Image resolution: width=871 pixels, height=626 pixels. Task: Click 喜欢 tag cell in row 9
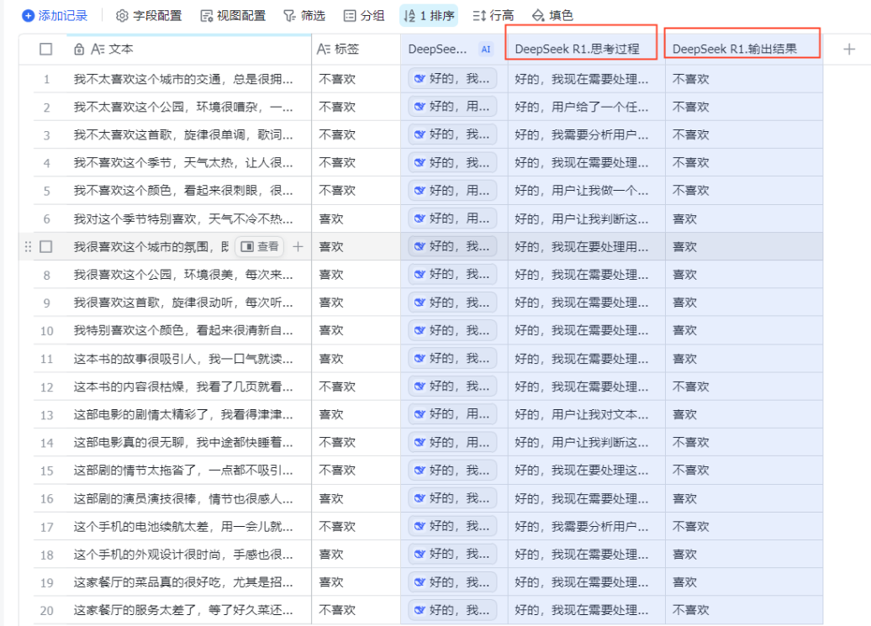click(356, 302)
